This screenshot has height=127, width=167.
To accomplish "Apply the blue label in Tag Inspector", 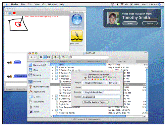I will click(104, 79).
